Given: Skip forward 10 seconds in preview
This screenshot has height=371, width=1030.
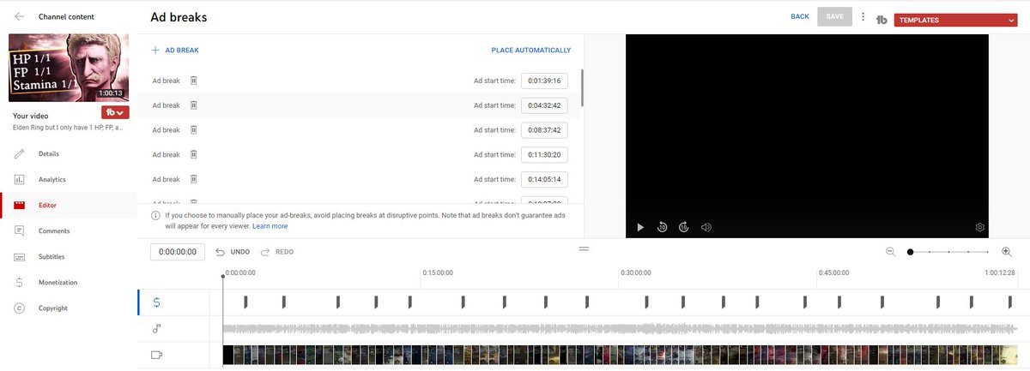Looking at the screenshot, I should click(x=684, y=227).
